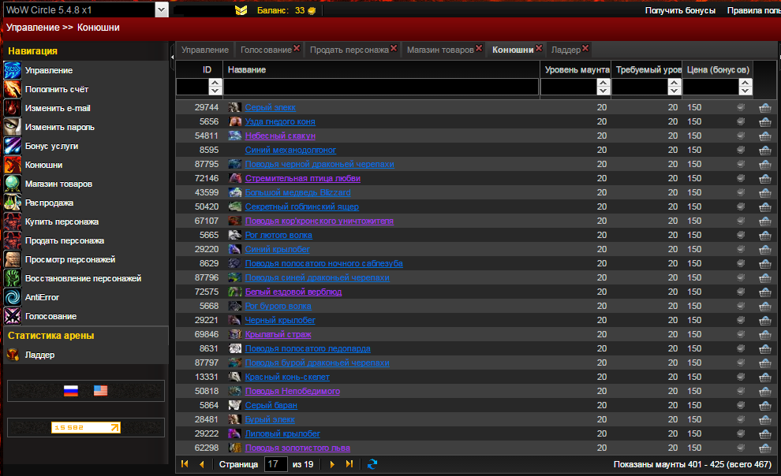Click the next page arrow
Image resolution: width=781 pixels, height=476 pixels.
[332, 464]
